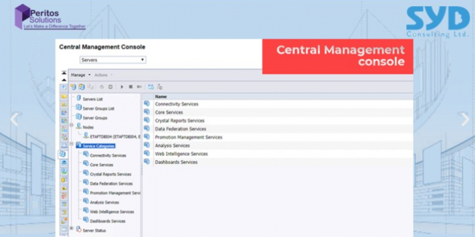Select Server Groups List in the tree
The width and height of the screenshot is (475, 237).
[x=98, y=109]
